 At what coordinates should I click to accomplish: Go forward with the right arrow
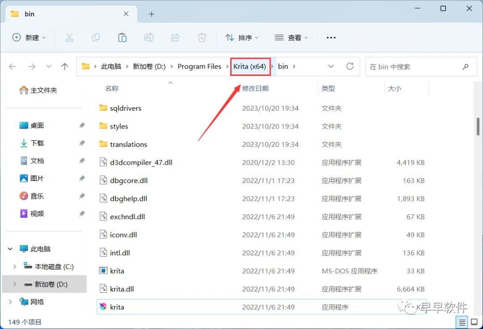[x=32, y=67]
